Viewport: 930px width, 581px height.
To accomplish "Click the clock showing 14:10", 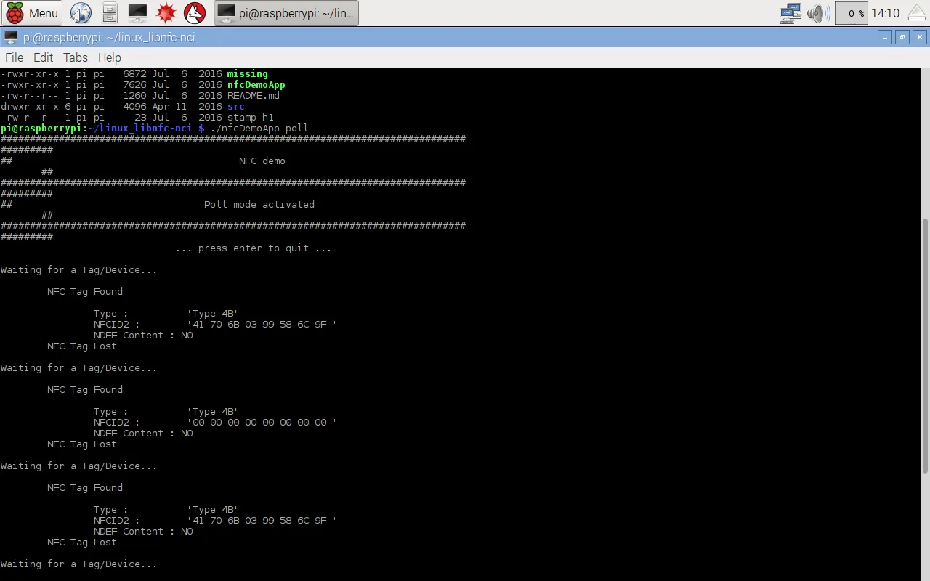I will click(885, 13).
